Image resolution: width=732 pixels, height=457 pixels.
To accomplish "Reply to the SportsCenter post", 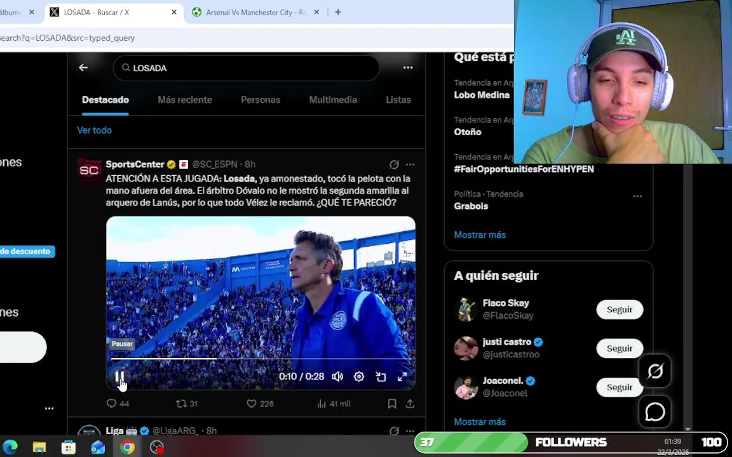I will coord(118,404).
